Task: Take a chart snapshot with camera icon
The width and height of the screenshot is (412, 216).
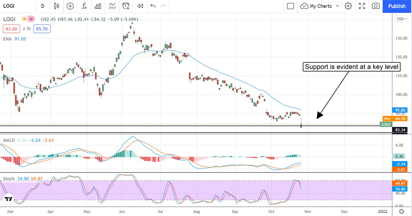Action: tap(376, 6)
